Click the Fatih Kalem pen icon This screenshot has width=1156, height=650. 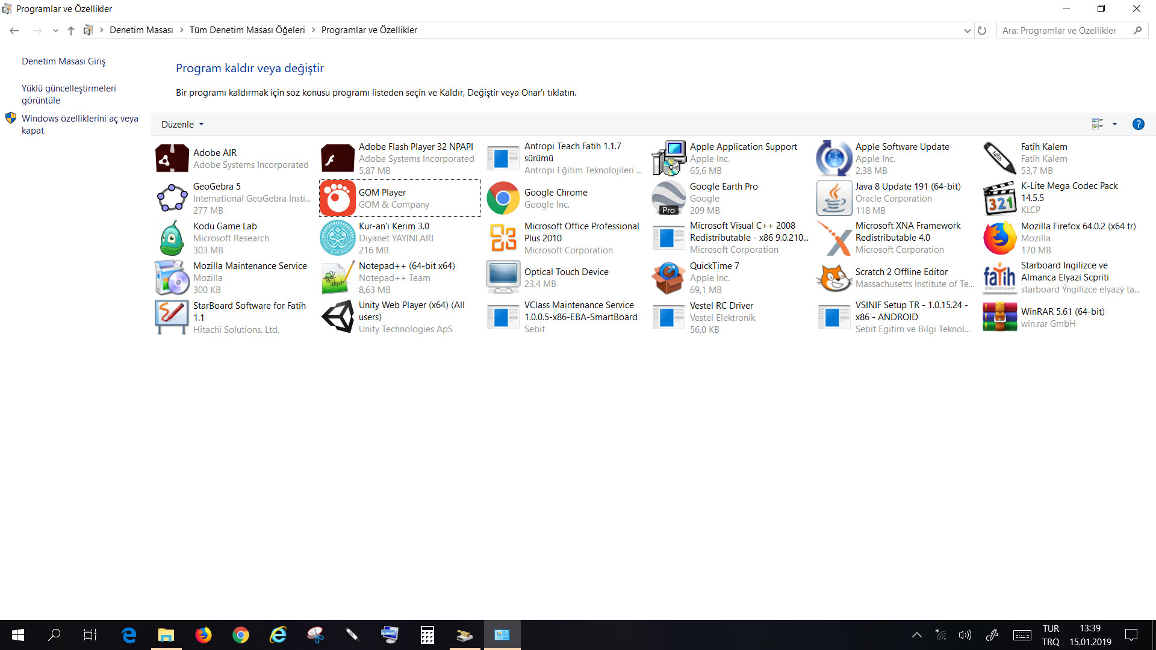pos(999,159)
